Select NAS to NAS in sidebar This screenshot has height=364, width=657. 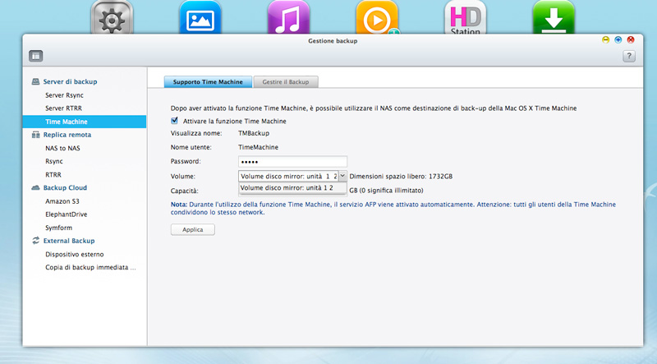click(x=62, y=148)
